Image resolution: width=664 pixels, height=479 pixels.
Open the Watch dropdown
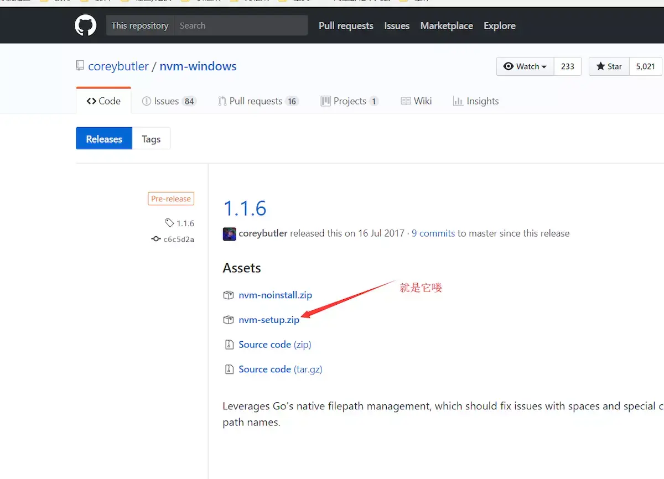point(525,66)
